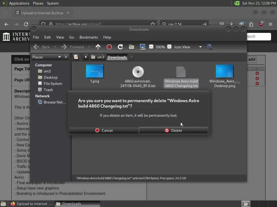Image resolution: width=277 pixels, height=207 pixels.
Task: Open the Places side pane dropdown
Action: click(x=47, y=57)
